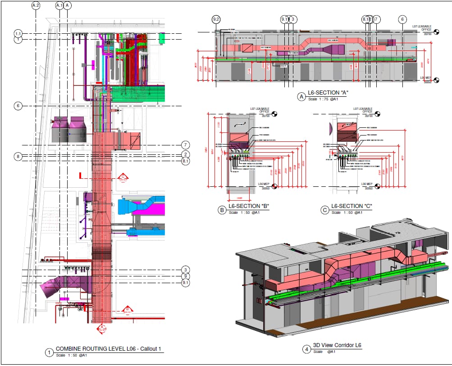Click the purple elbow duct at the plan's lower left

[x=66, y=285]
